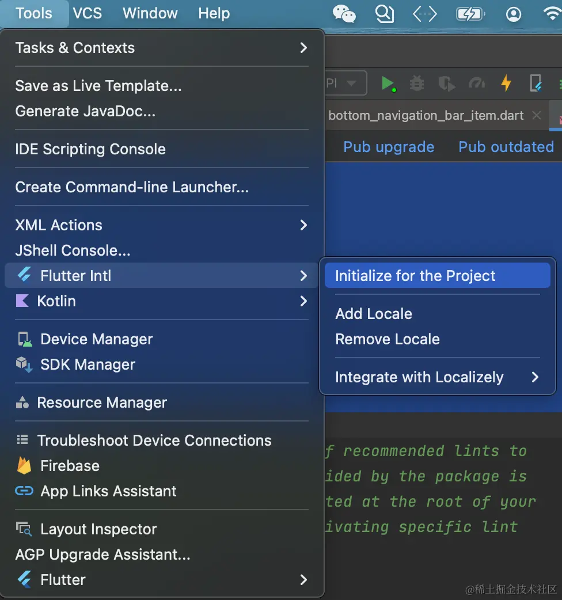Click the Run with Coverage icon
562x600 pixels.
446,83
